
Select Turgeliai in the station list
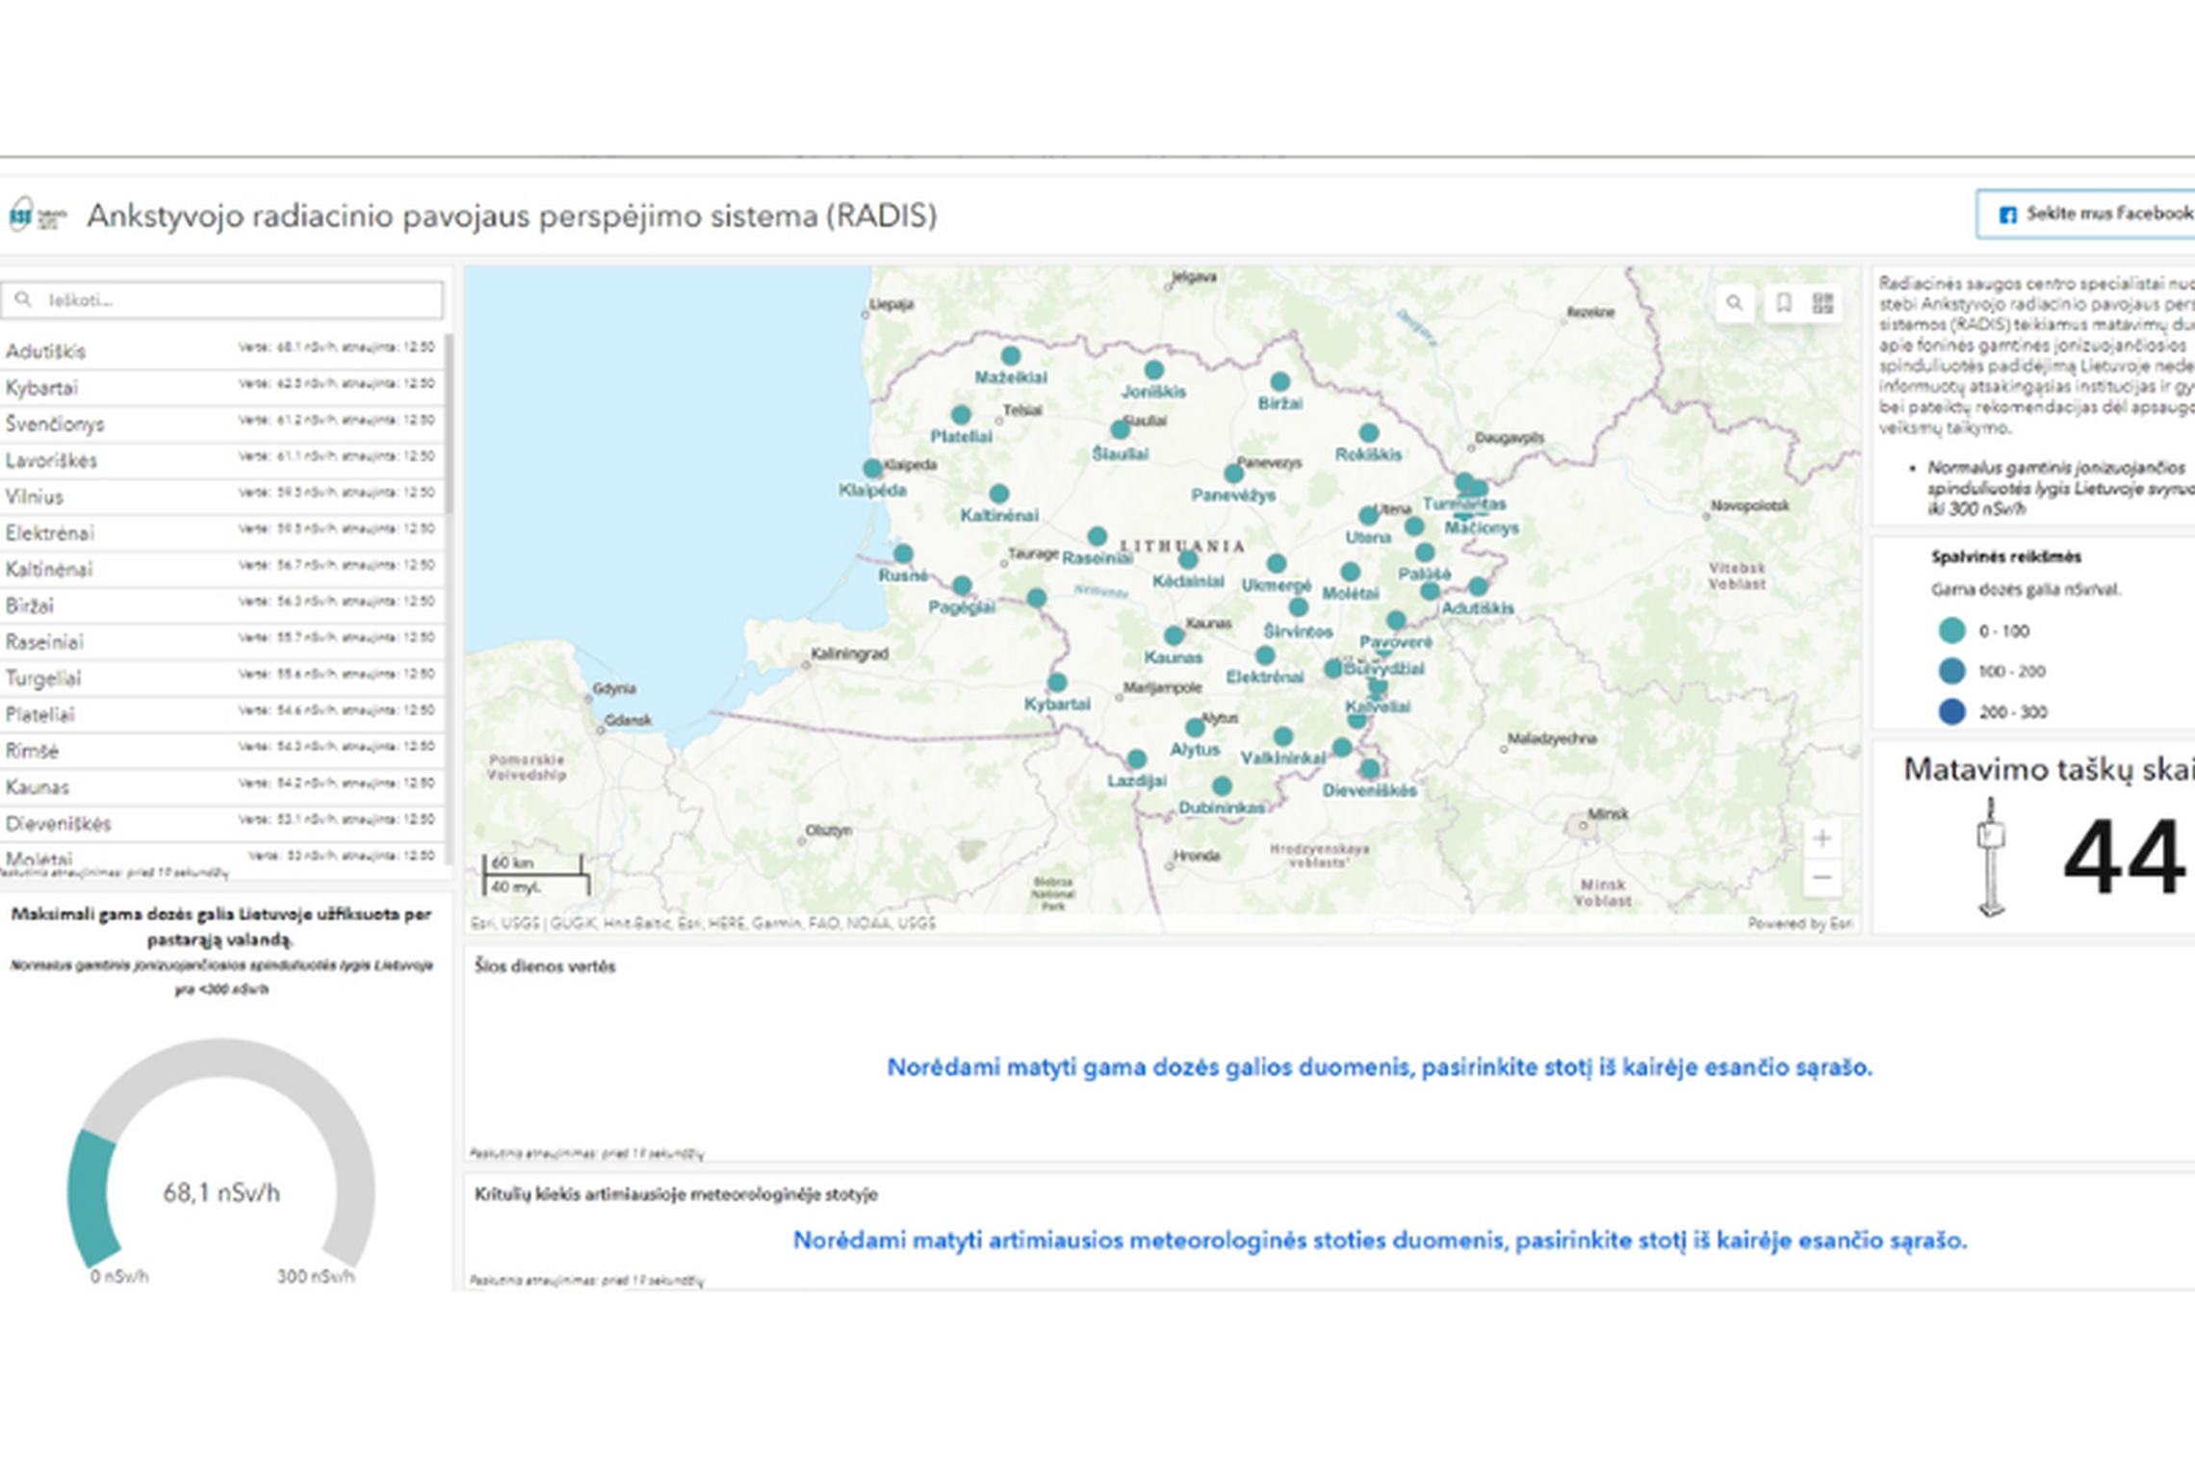221,678
